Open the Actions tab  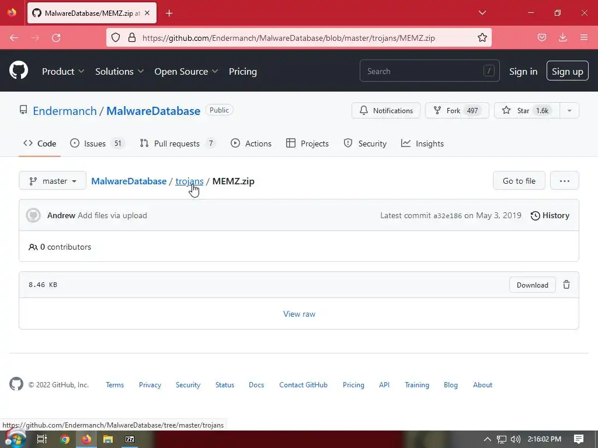tap(251, 143)
